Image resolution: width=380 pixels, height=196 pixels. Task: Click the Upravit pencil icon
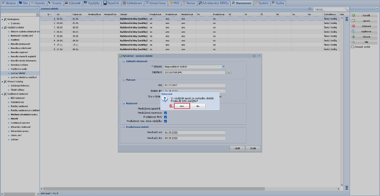354,20
